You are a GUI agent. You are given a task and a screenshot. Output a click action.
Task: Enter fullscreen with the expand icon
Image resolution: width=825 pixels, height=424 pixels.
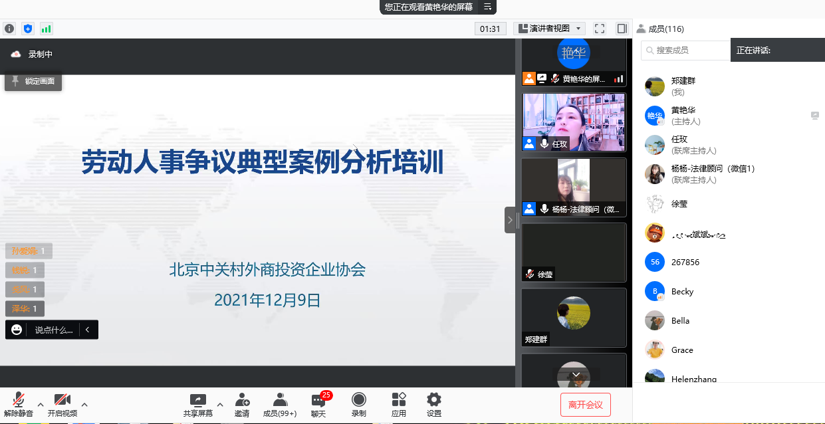[600, 29]
